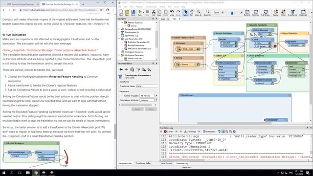313x176 pixels.
Task: Click the Apply button in Parameter Editor
Action: point(151,109)
